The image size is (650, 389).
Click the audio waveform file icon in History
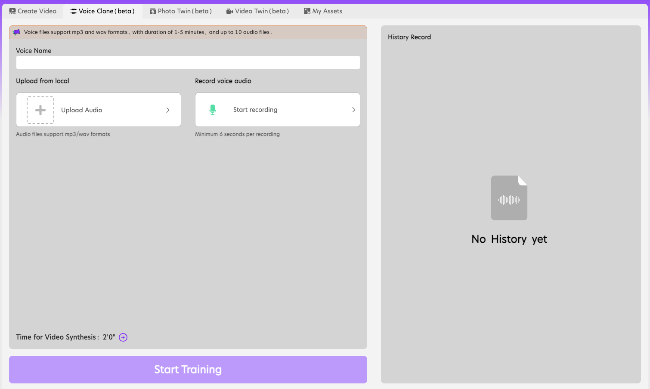point(509,198)
